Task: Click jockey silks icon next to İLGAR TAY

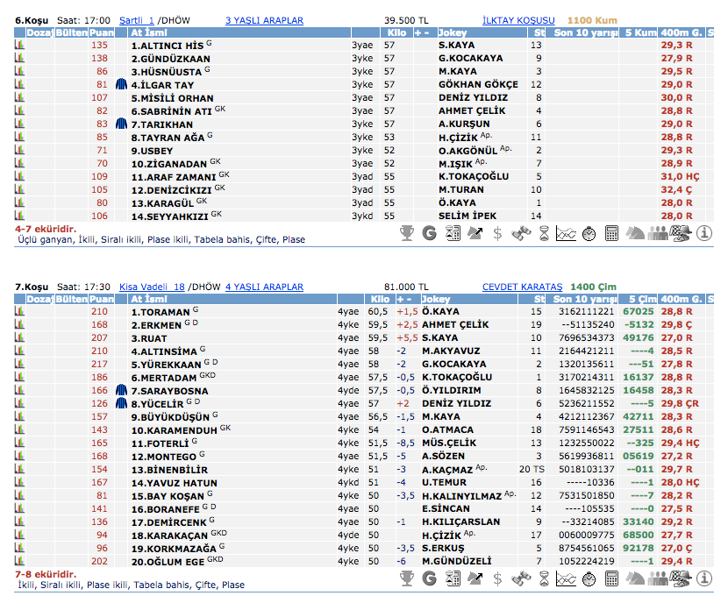Action: point(121,85)
